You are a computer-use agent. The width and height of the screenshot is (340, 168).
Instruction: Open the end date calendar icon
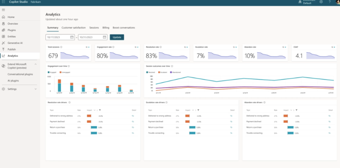(105, 37)
